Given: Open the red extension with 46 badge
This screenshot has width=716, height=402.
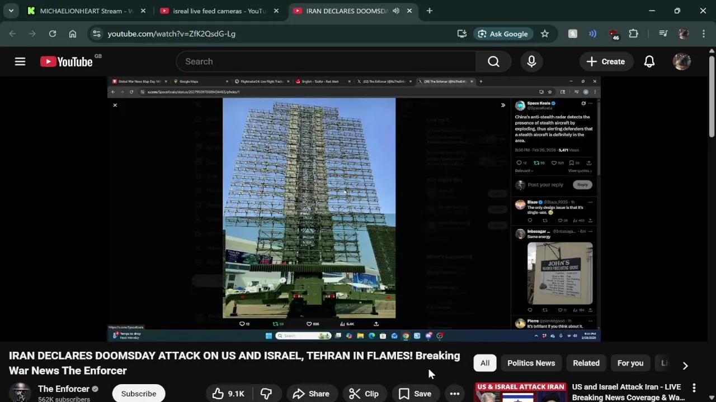Looking at the screenshot, I should click(x=614, y=34).
